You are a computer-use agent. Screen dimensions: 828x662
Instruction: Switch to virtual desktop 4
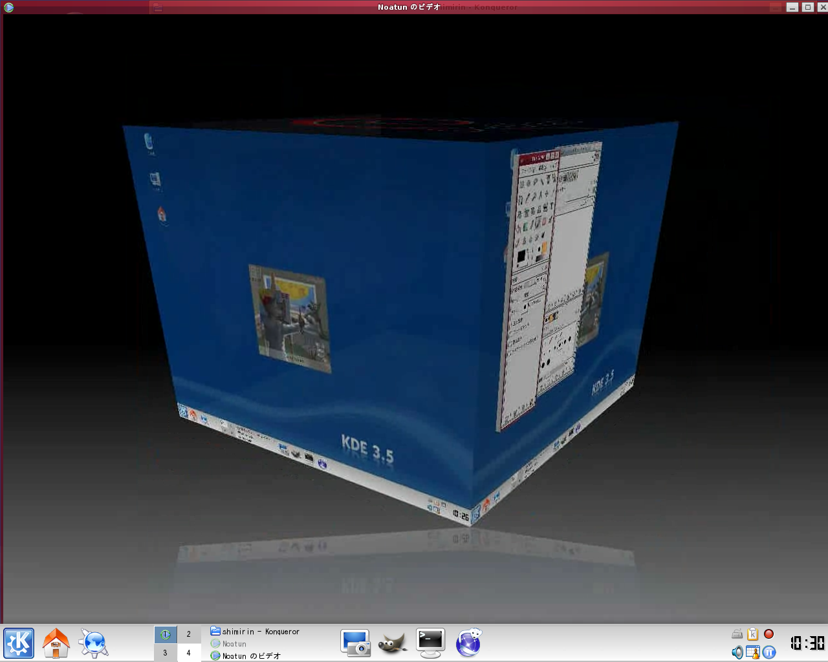coord(189,653)
